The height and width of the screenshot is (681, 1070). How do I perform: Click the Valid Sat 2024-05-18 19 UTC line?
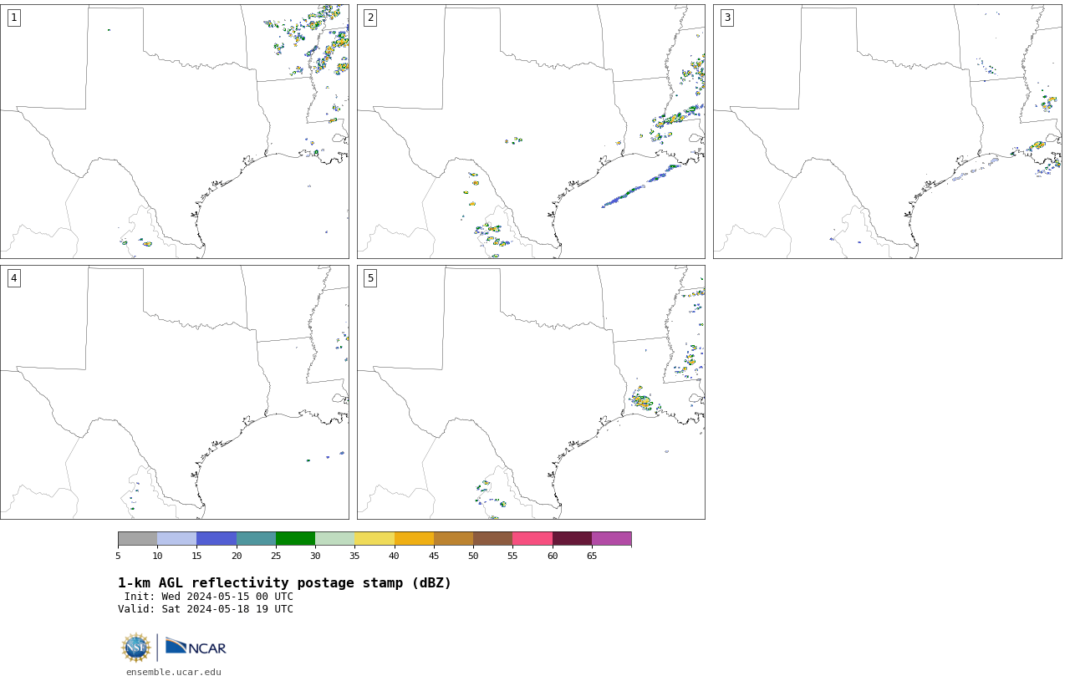(206, 609)
